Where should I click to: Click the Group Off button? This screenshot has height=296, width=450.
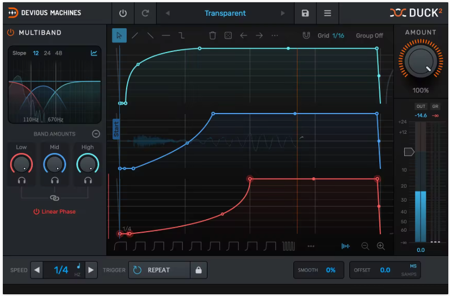(x=369, y=36)
